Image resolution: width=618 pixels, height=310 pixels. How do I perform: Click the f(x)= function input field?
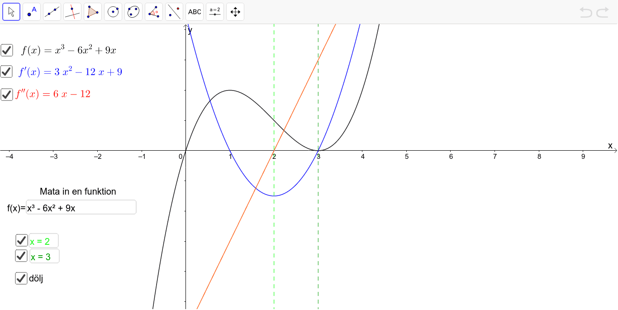pyautogui.click(x=81, y=207)
